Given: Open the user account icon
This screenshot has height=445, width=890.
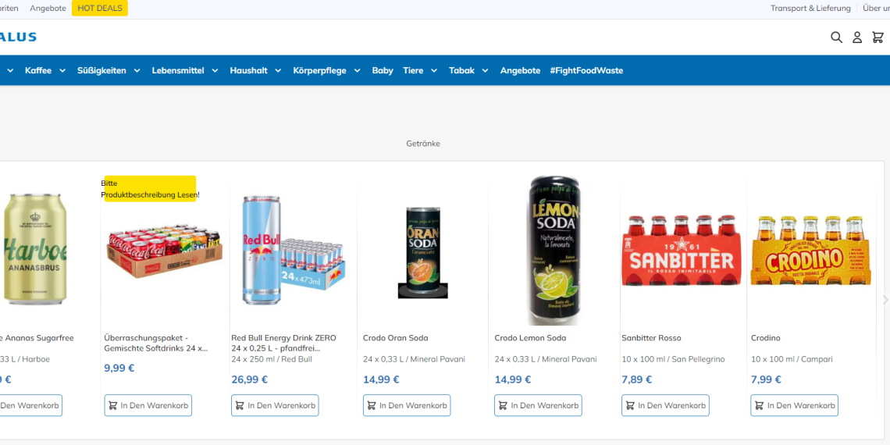Looking at the screenshot, I should tap(857, 37).
